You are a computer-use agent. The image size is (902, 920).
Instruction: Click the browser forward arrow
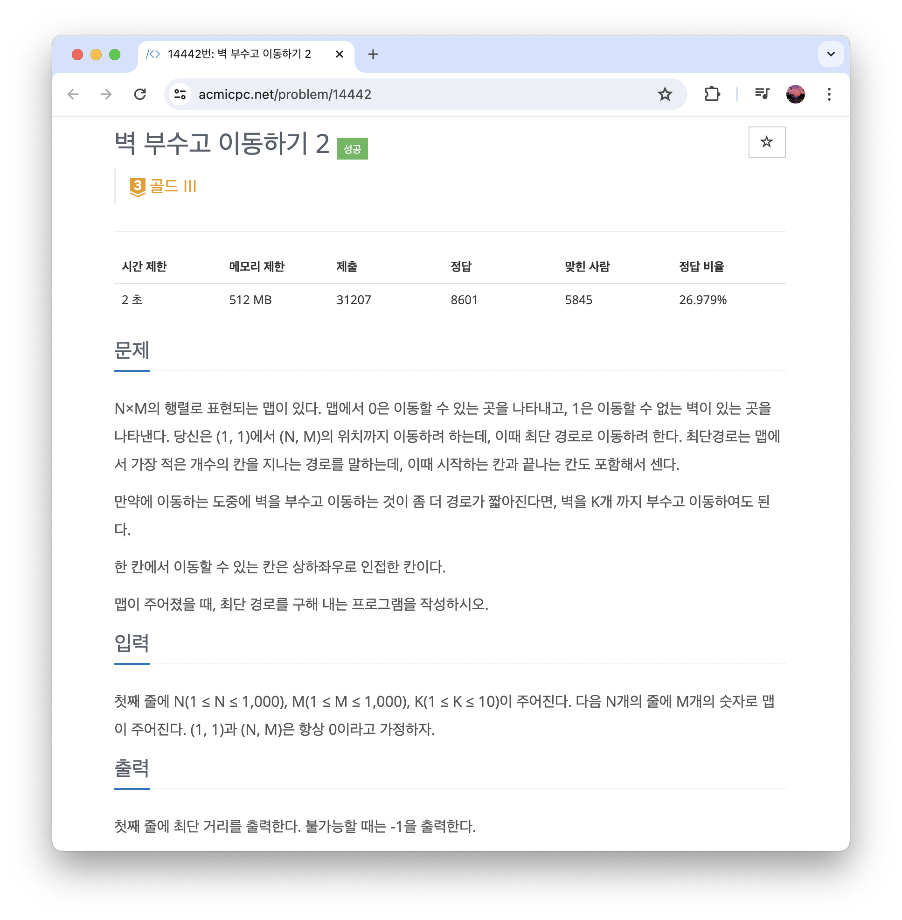pyautogui.click(x=106, y=94)
